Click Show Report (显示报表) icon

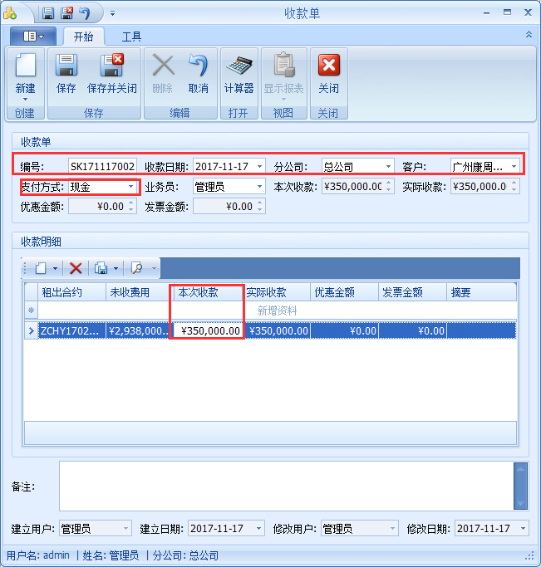pos(283,65)
